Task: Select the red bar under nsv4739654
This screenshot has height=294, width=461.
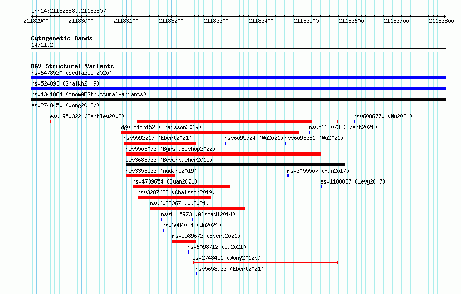Action: point(181,187)
